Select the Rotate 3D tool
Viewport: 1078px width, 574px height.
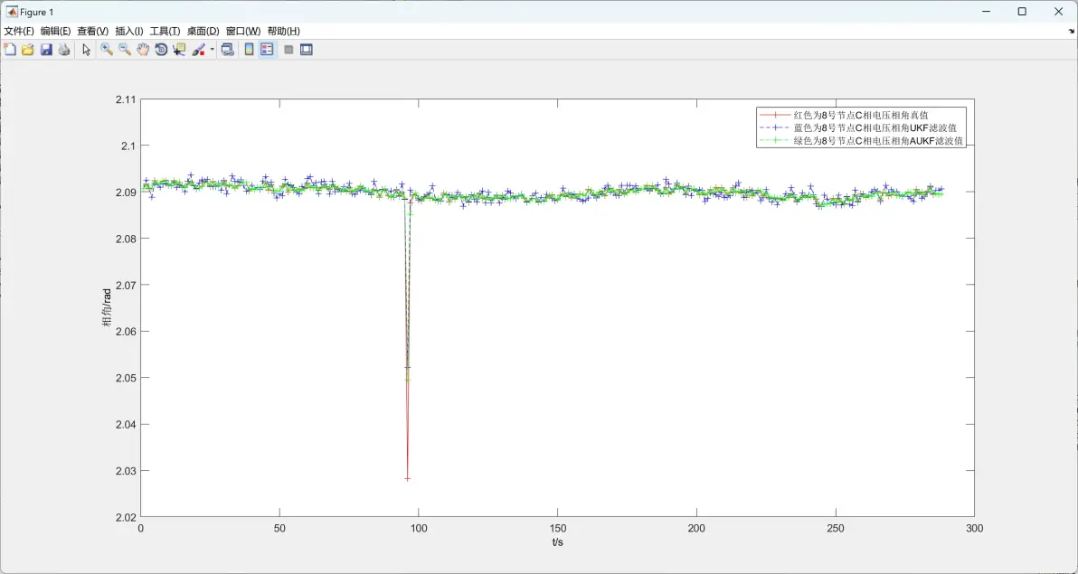(x=161, y=50)
